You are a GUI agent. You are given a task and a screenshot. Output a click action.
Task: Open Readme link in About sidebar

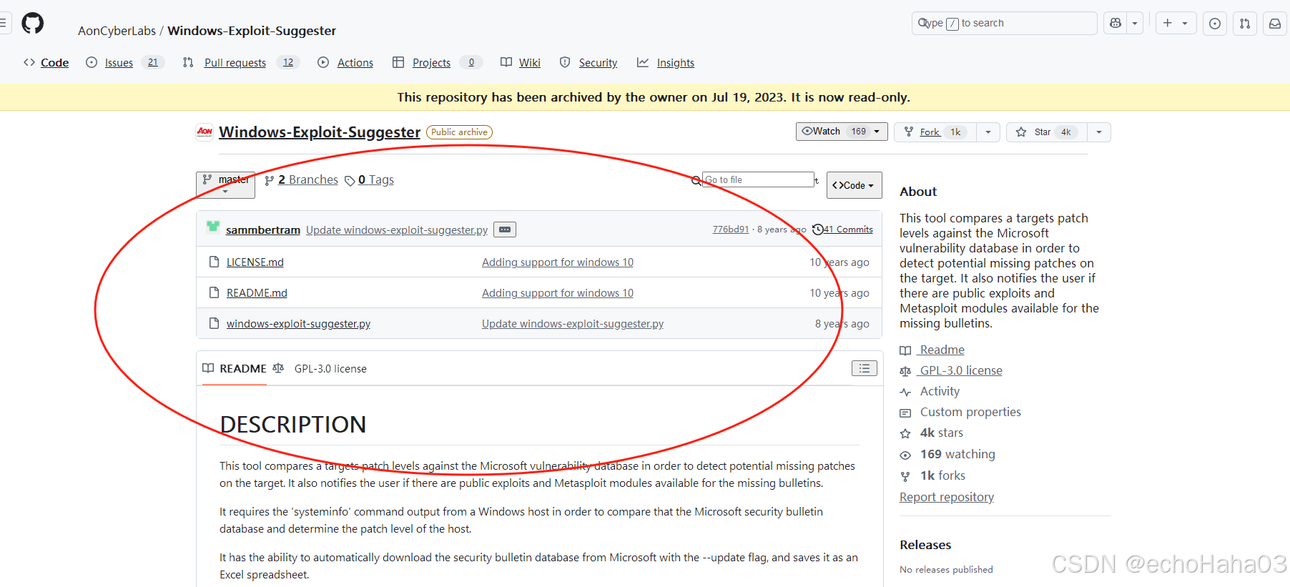click(x=942, y=350)
